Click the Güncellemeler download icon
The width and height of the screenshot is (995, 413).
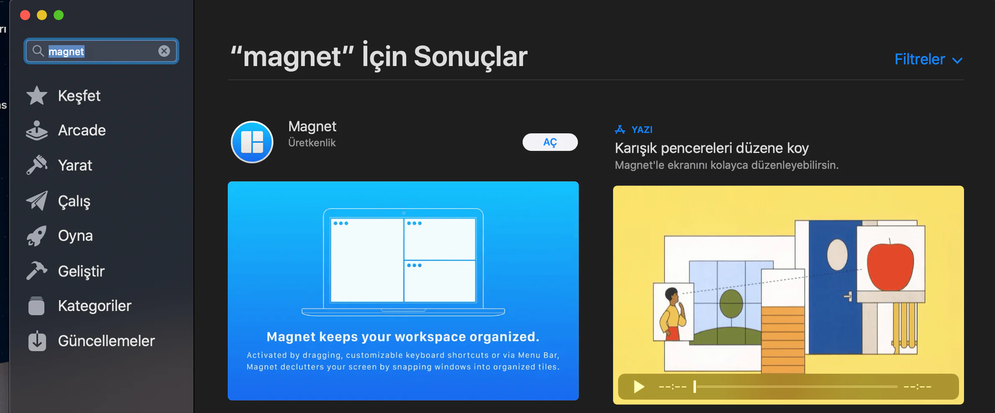coord(37,341)
